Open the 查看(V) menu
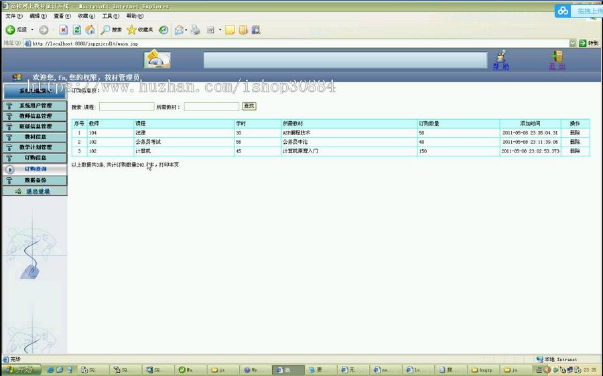Image resolution: width=603 pixels, height=376 pixels. pyautogui.click(x=61, y=15)
